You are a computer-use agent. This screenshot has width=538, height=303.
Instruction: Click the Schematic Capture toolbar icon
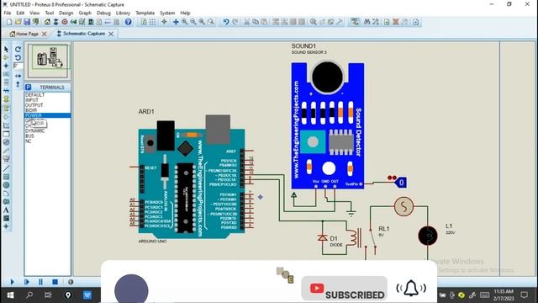tap(55, 22)
